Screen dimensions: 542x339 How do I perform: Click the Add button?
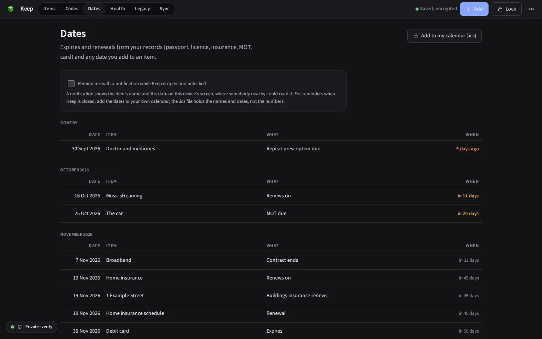(474, 9)
